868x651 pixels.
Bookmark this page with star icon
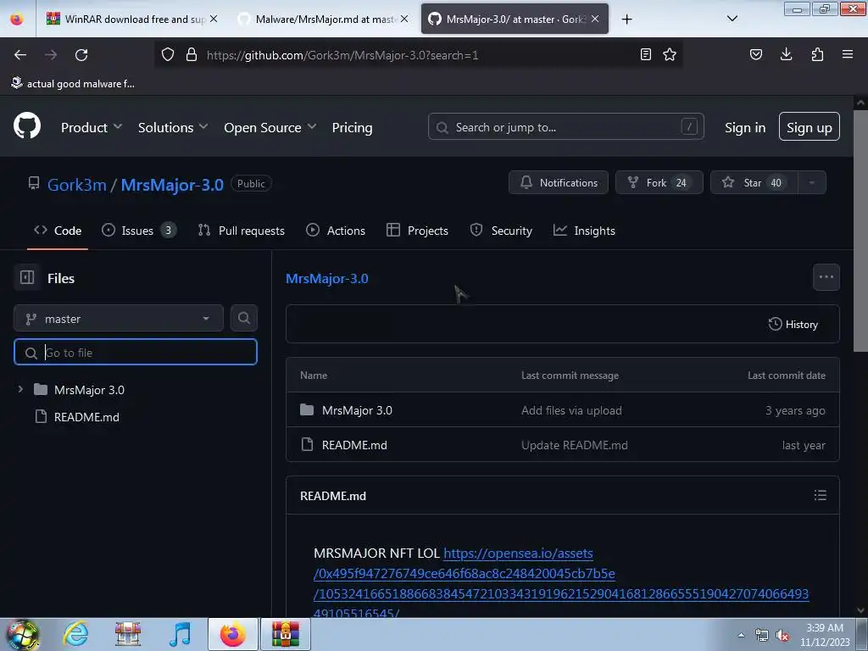(x=670, y=55)
